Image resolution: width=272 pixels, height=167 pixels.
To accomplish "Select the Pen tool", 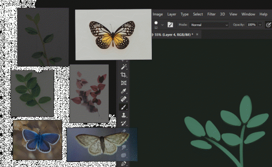I will pos(123,163).
